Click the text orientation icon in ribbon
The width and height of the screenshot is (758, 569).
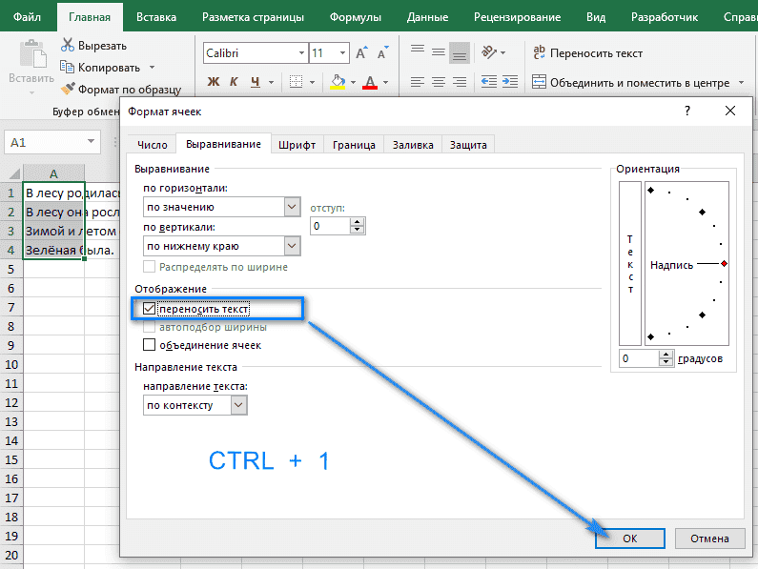pos(489,53)
